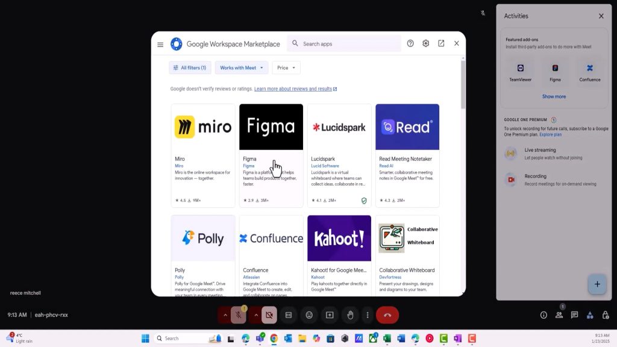The image size is (617, 347).
Task: Click the Present now screen share button
Action: [x=330, y=315]
